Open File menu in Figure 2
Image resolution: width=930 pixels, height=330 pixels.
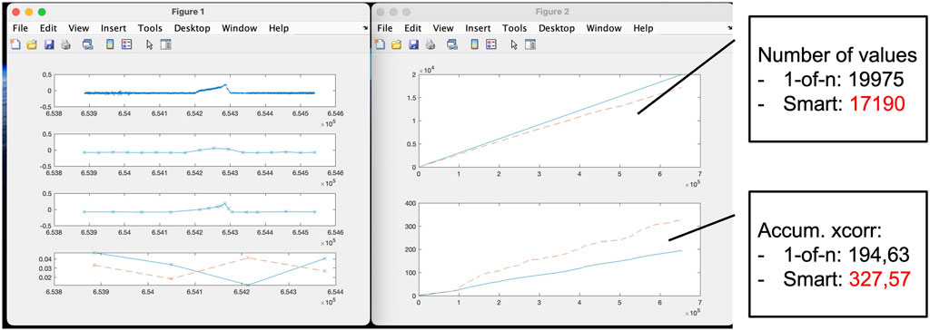tap(384, 28)
